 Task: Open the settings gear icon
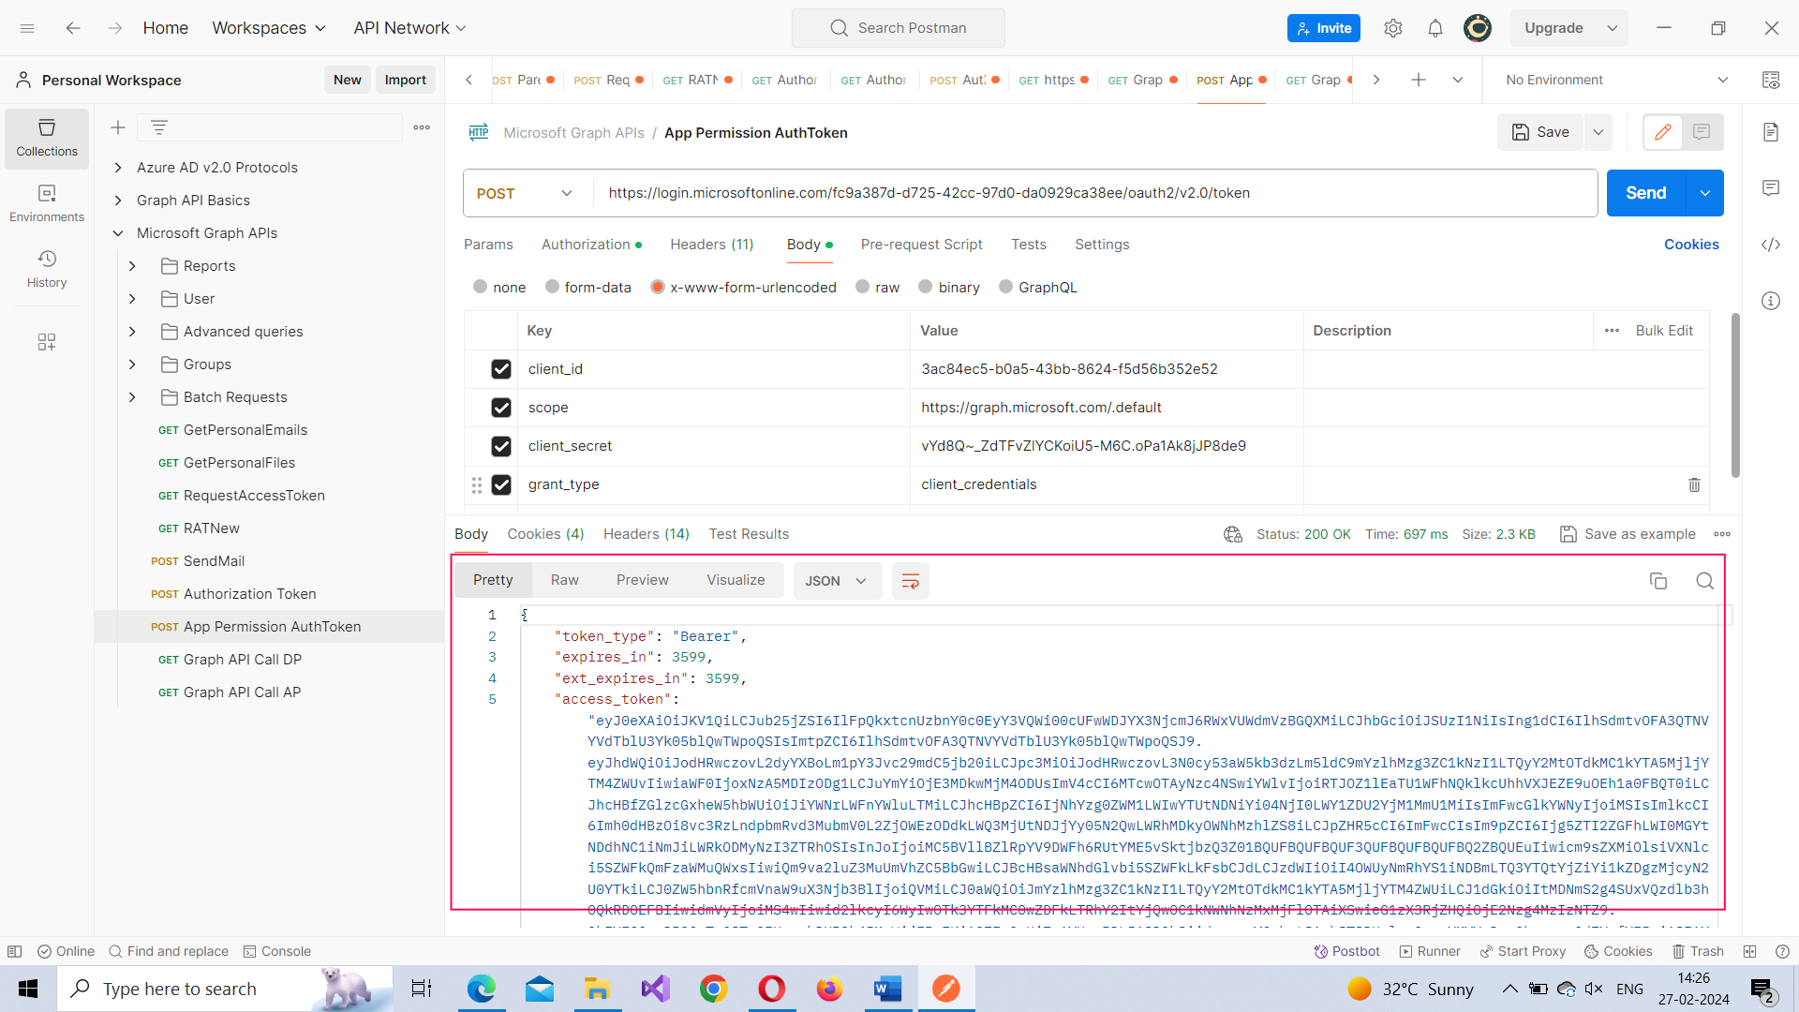(1393, 28)
